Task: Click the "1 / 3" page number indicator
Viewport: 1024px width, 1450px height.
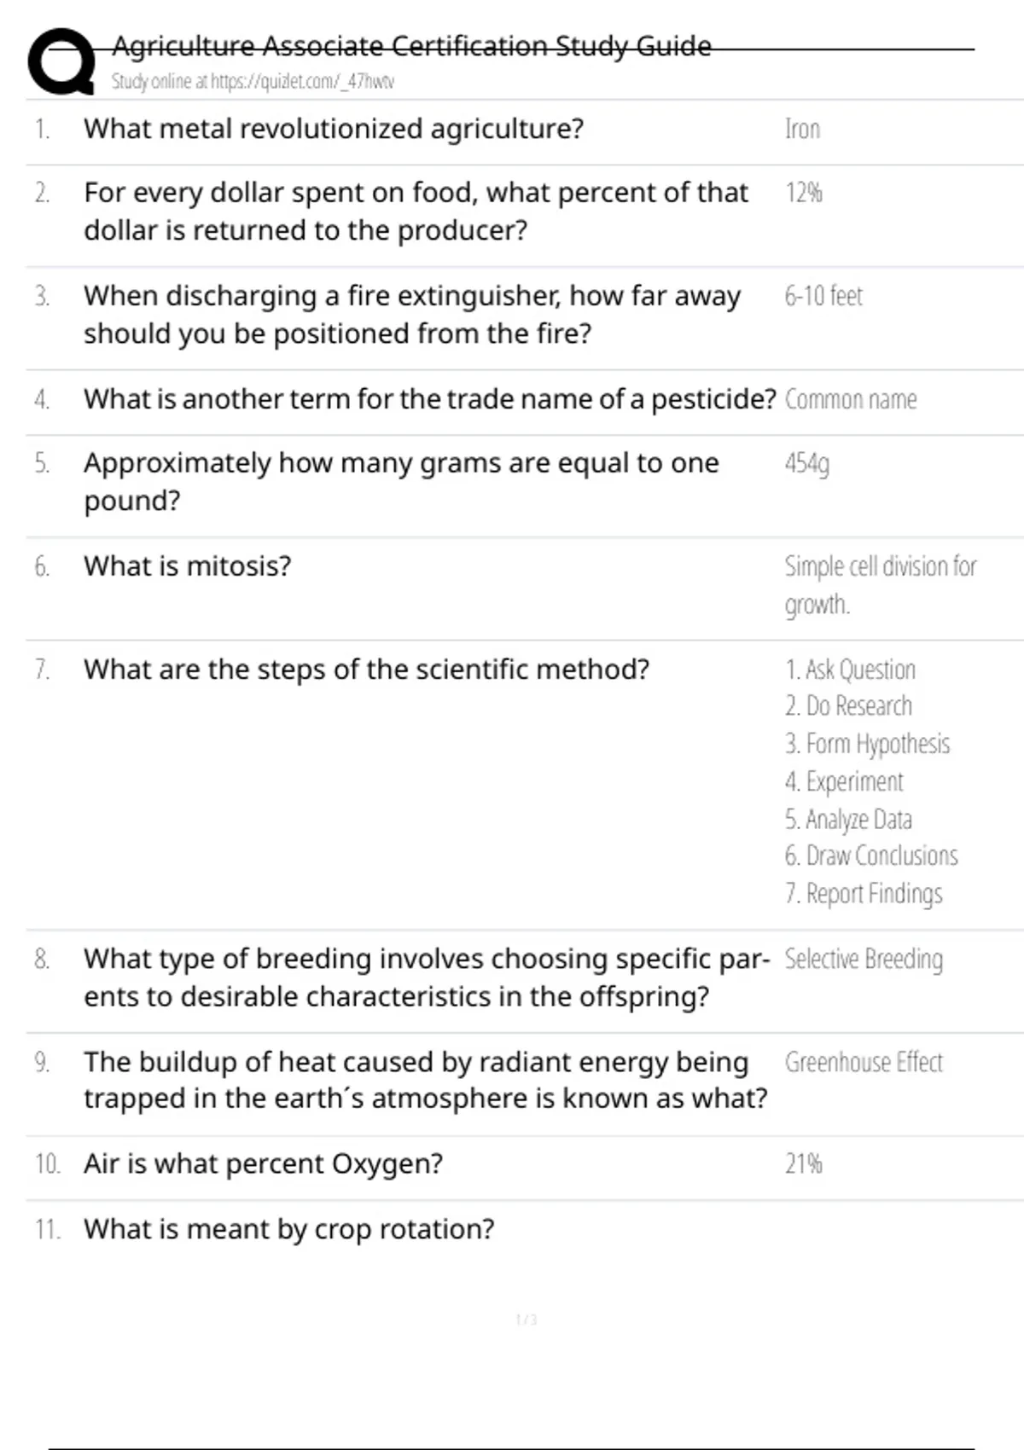Action: [x=527, y=1319]
